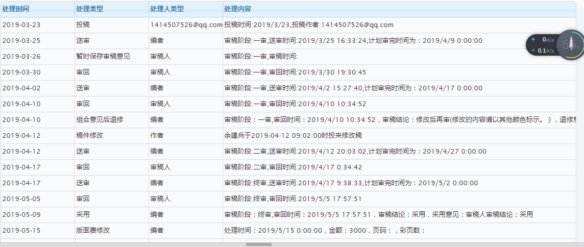Select the 采用 row dated 2019-05-09
This screenshot has width=584, height=247.
[288, 215]
